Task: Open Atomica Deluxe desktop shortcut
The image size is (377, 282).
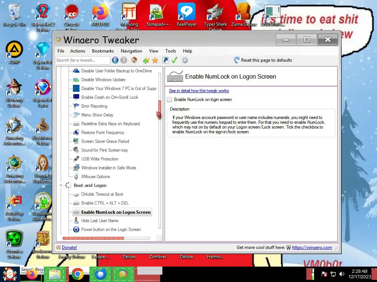Action: pos(14,245)
